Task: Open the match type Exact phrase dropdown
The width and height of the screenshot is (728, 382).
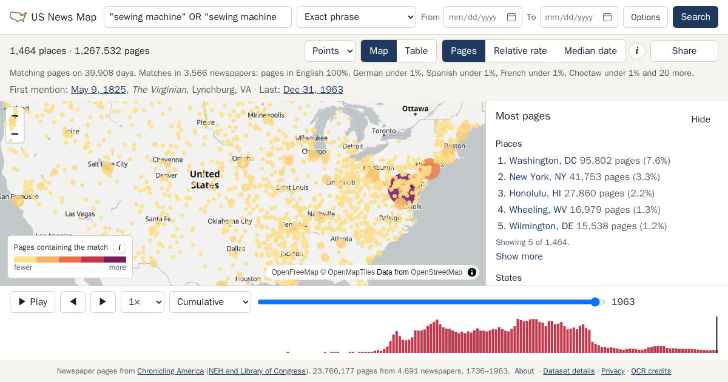Action: (x=356, y=17)
